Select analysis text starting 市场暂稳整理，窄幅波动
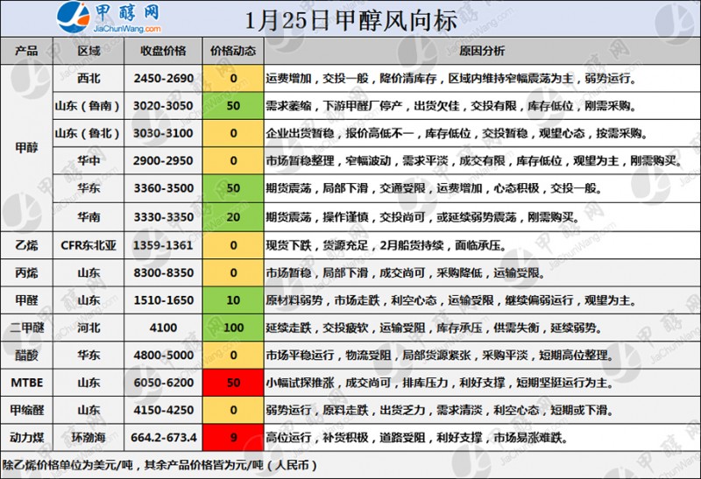This screenshot has width=701, height=479. 473,161
